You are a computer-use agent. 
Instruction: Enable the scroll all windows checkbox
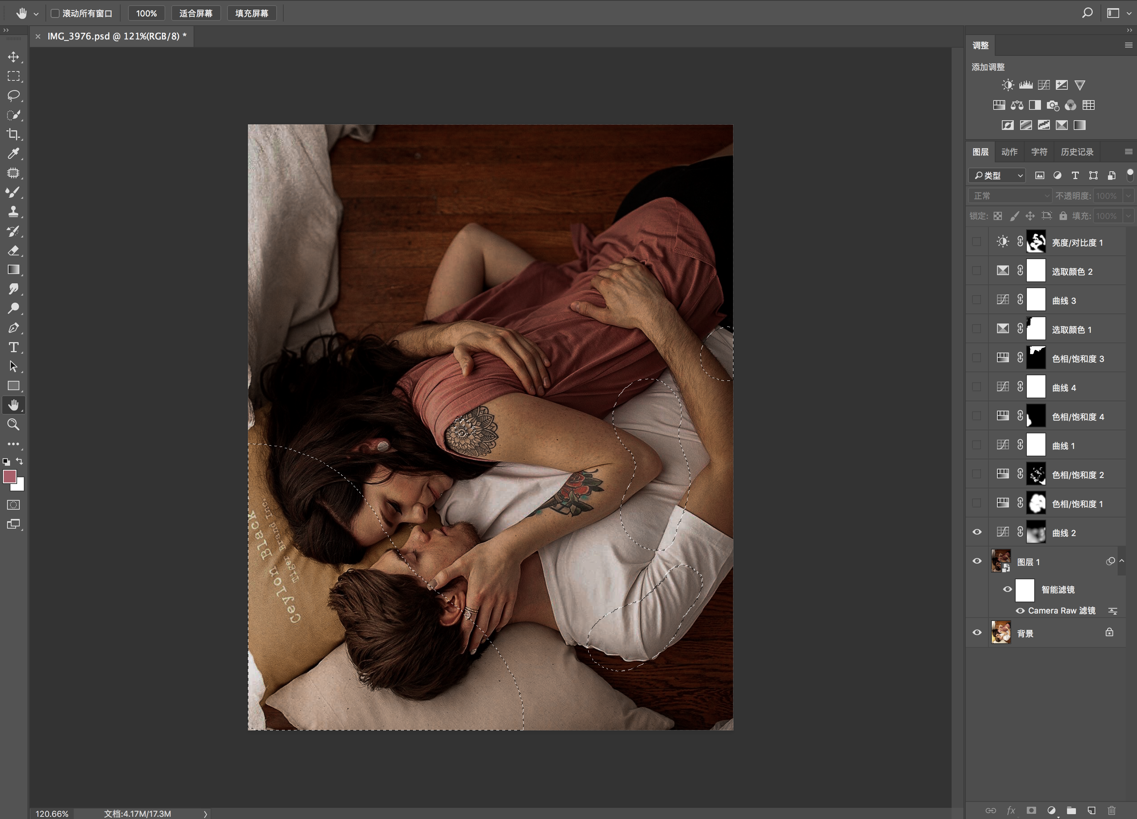(x=55, y=13)
